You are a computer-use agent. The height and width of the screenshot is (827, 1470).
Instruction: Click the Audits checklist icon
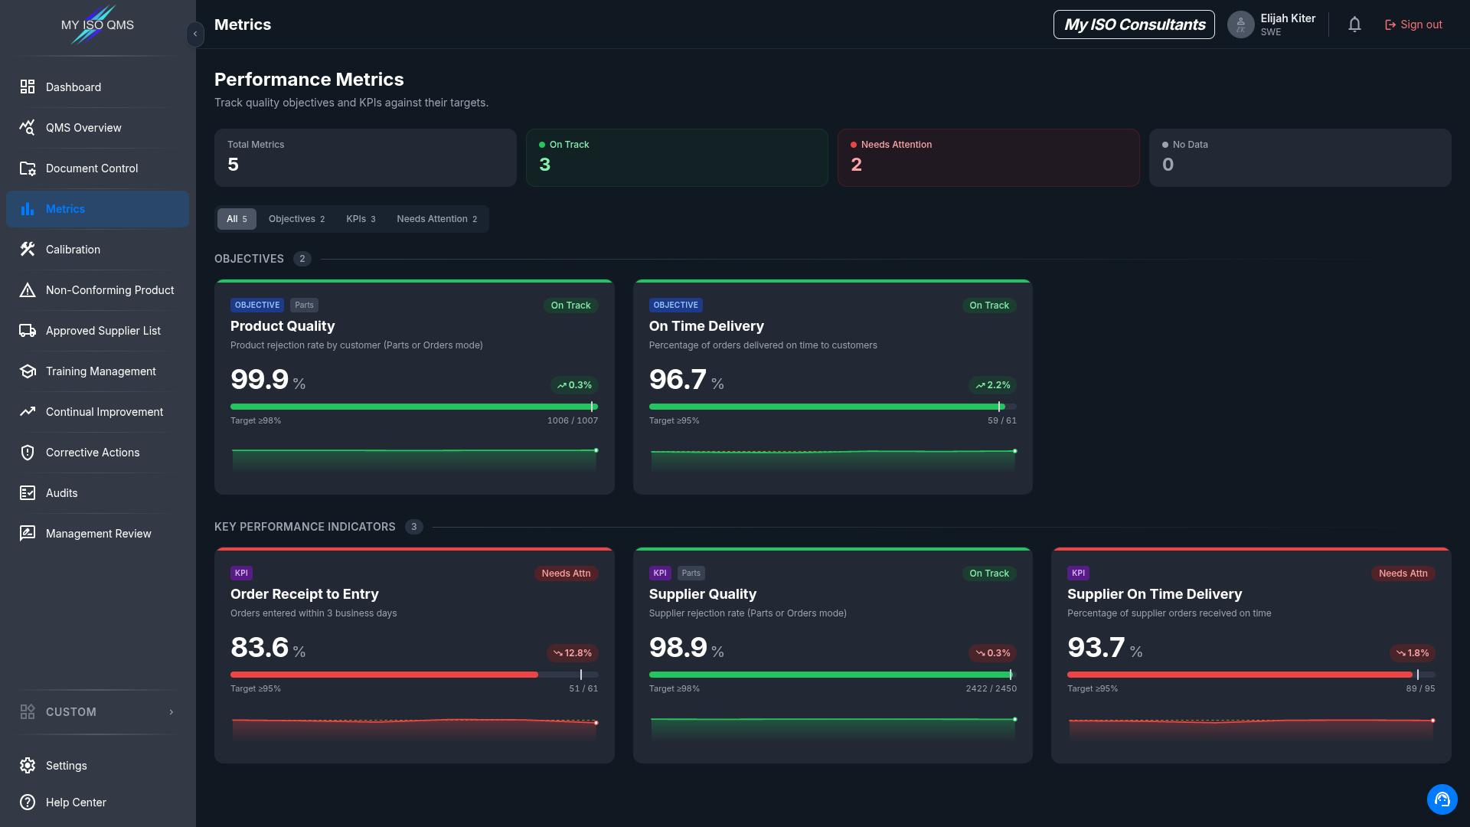point(28,493)
